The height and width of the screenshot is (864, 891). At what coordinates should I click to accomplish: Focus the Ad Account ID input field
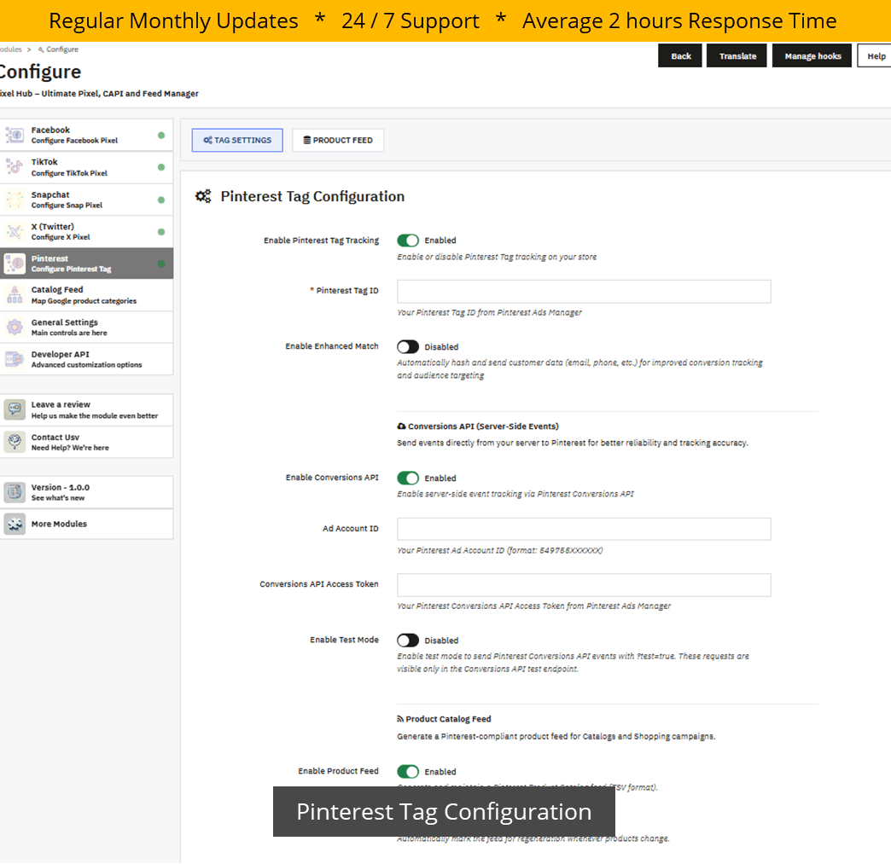click(x=584, y=529)
